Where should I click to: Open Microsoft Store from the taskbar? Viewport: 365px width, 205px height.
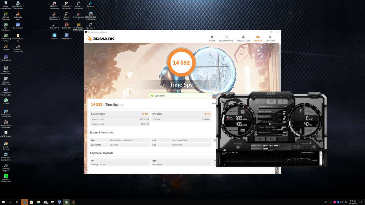click(31, 202)
